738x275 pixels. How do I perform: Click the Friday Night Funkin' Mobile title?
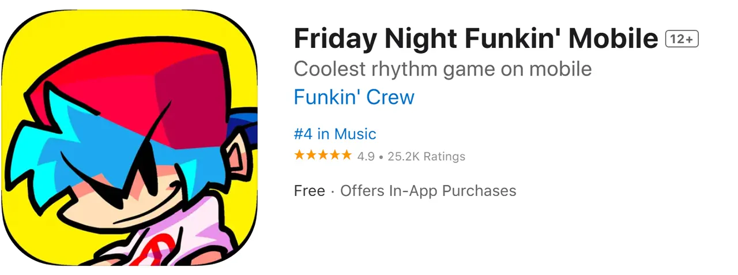click(x=476, y=39)
